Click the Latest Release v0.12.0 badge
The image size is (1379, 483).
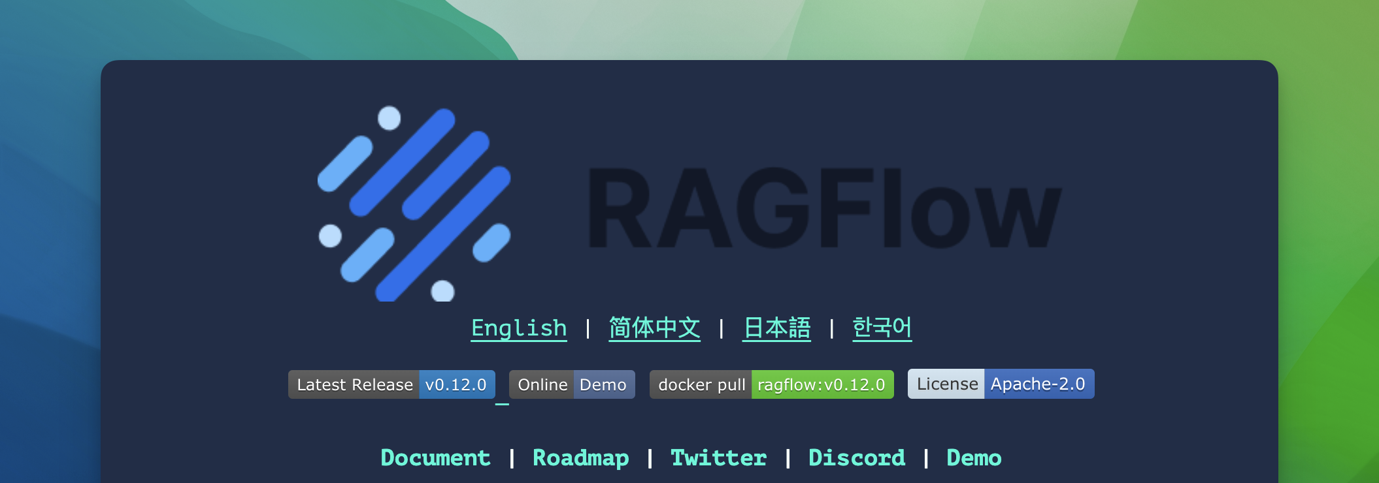(x=391, y=384)
